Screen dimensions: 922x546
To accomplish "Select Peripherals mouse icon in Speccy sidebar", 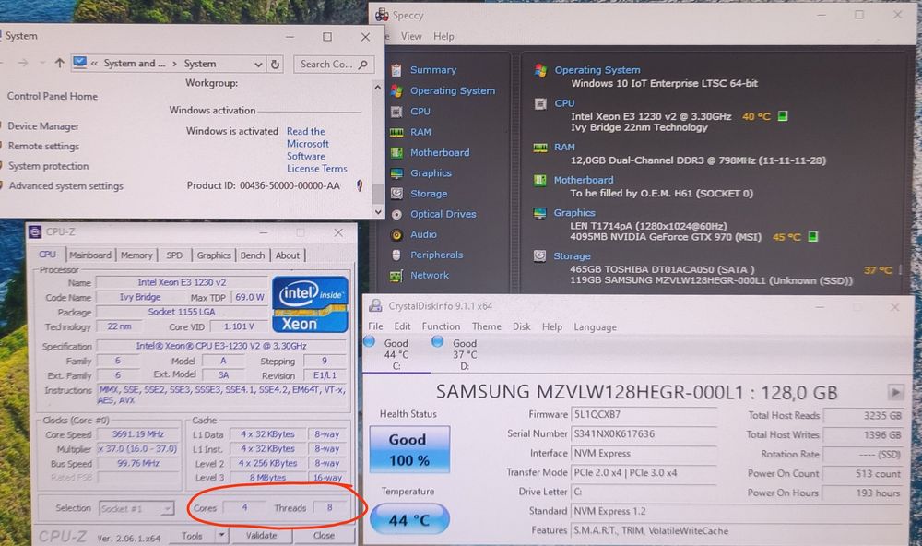I will (396, 255).
